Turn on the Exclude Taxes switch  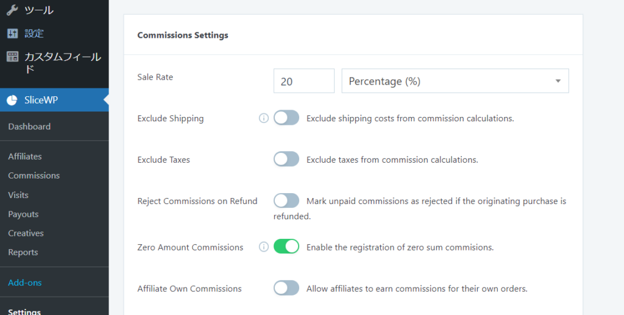click(x=286, y=160)
